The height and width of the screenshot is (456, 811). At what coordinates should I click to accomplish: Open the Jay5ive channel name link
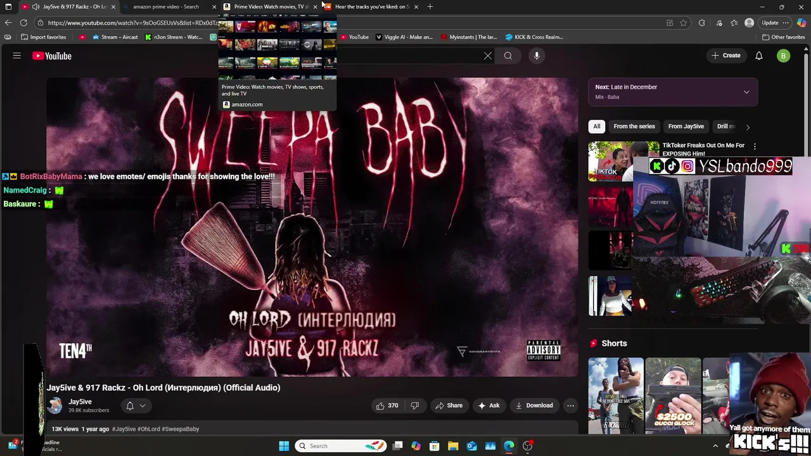coord(80,402)
